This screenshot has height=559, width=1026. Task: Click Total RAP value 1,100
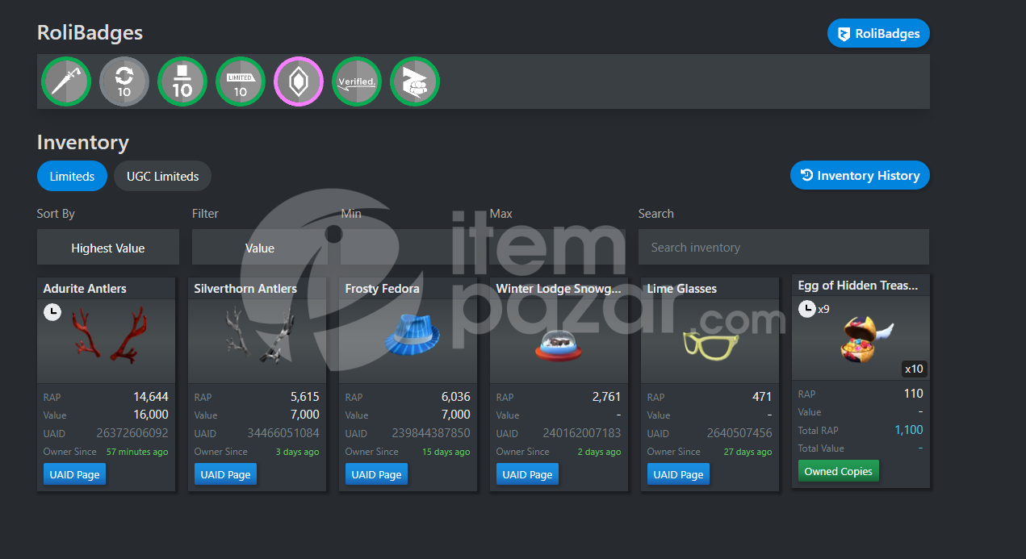click(909, 430)
